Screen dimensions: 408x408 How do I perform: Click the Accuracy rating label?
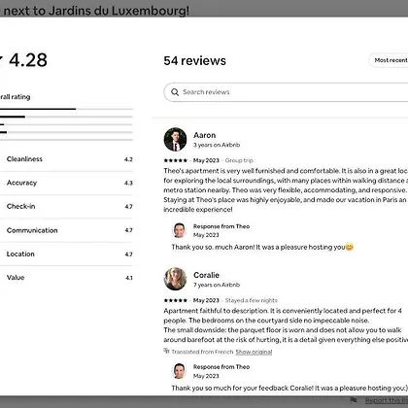click(21, 183)
